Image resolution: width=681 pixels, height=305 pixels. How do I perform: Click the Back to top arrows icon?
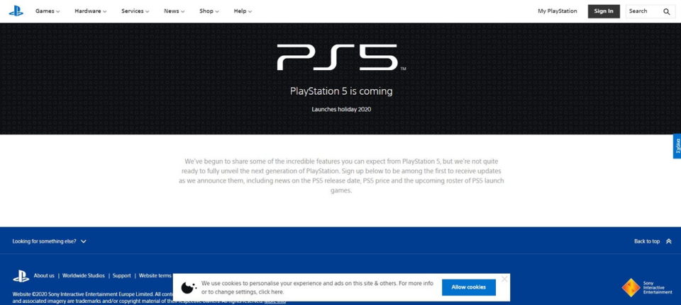pyautogui.click(x=668, y=241)
